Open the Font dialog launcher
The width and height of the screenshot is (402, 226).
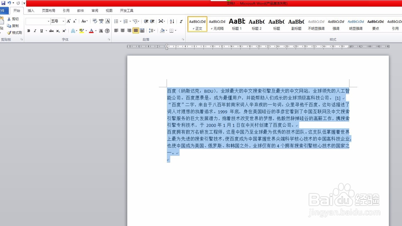tap(109, 39)
